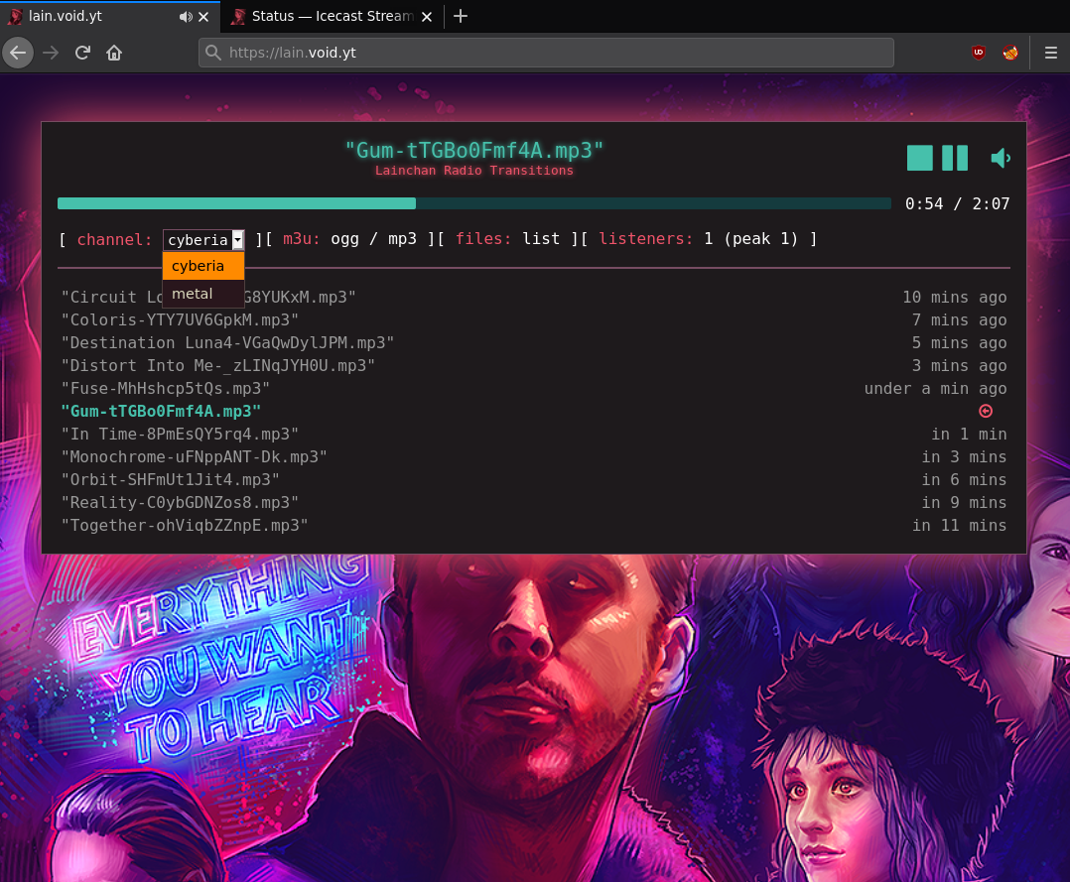This screenshot has width=1070, height=882.
Task: Reload the lain.void.yt page
Action: pos(82,53)
